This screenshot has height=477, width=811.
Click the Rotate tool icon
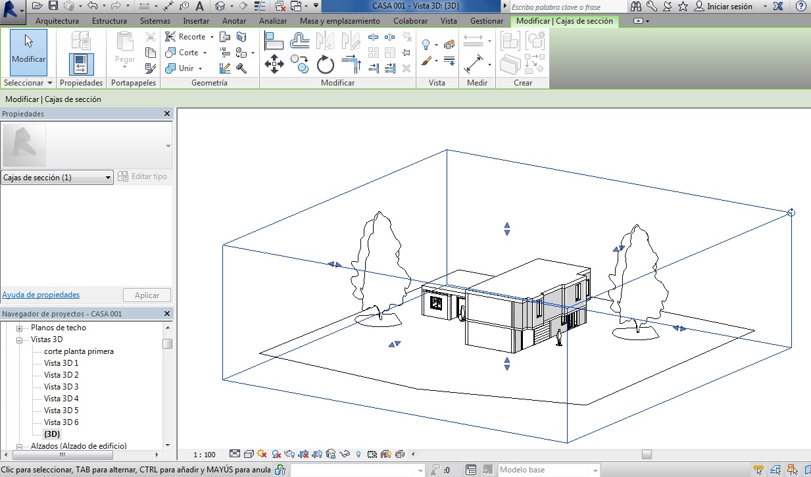326,64
